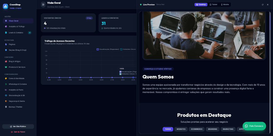Switch Live Preview to Tablet
This screenshot has width=273, height=136.
coord(213,5)
